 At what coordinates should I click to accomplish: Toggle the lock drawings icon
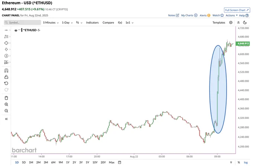click(6, 77)
